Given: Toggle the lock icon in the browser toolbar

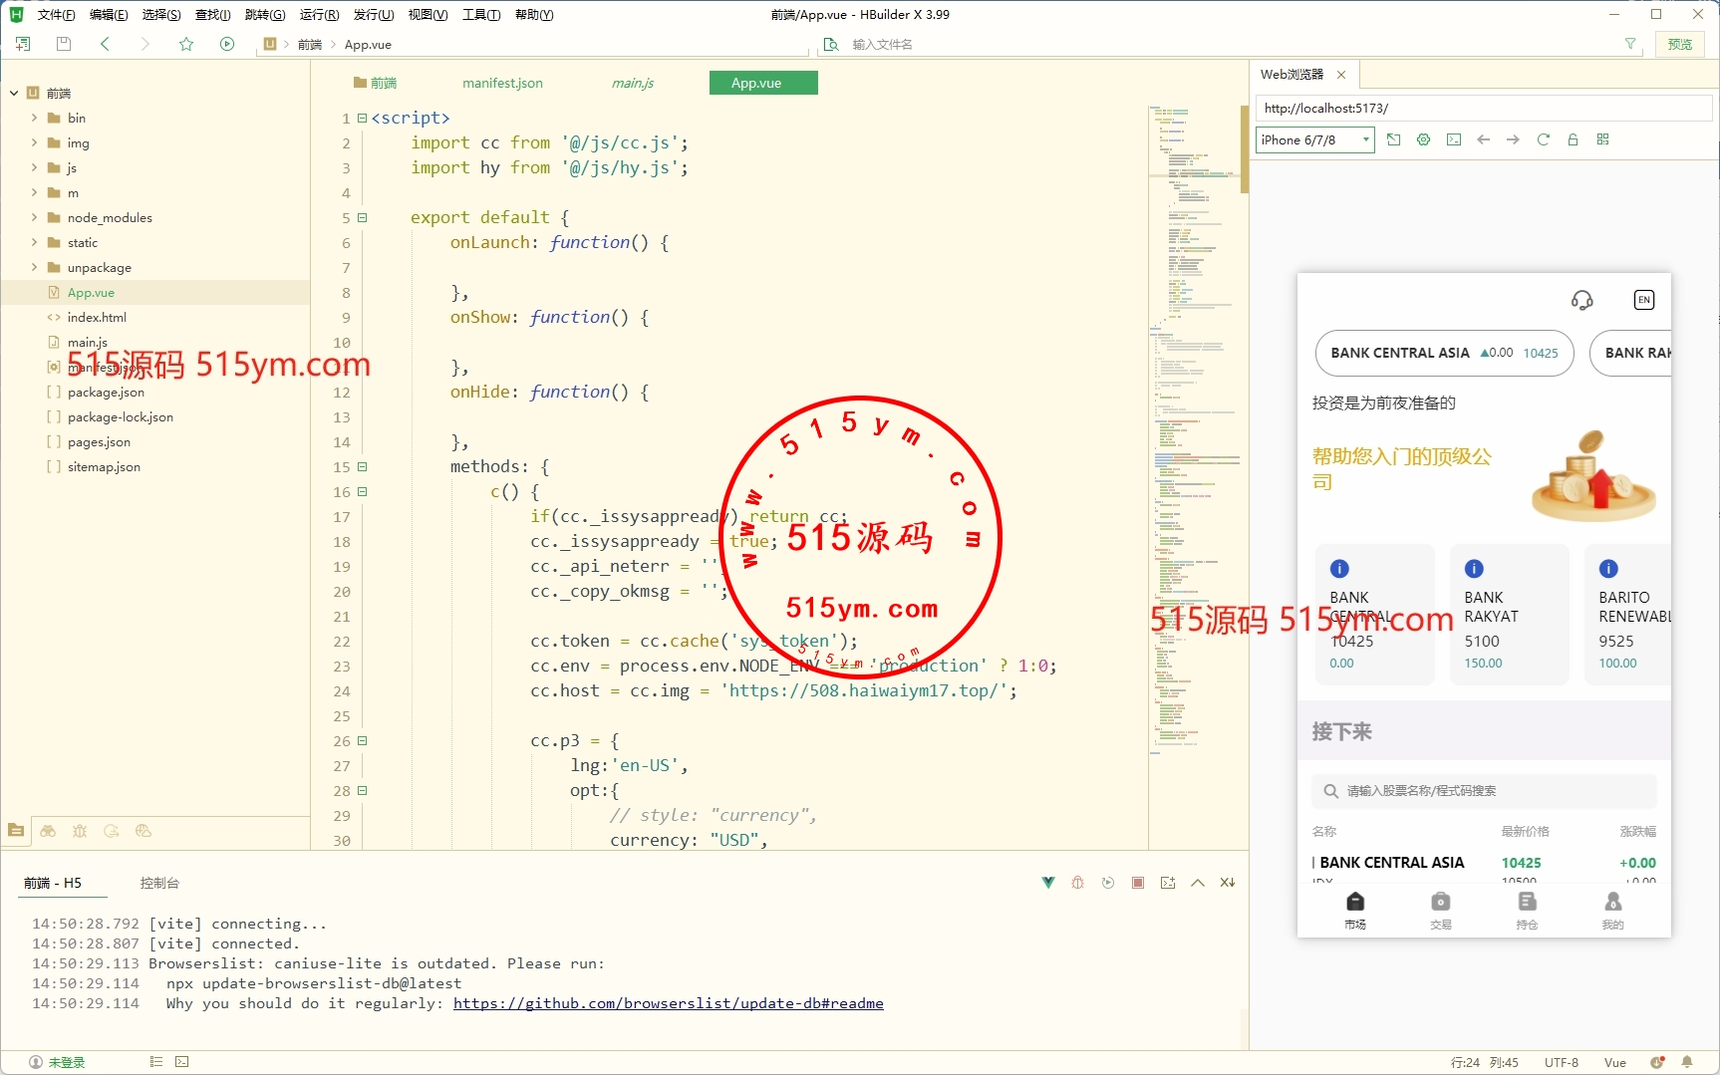Looking at the screenshot, I should click(1573, 139).
